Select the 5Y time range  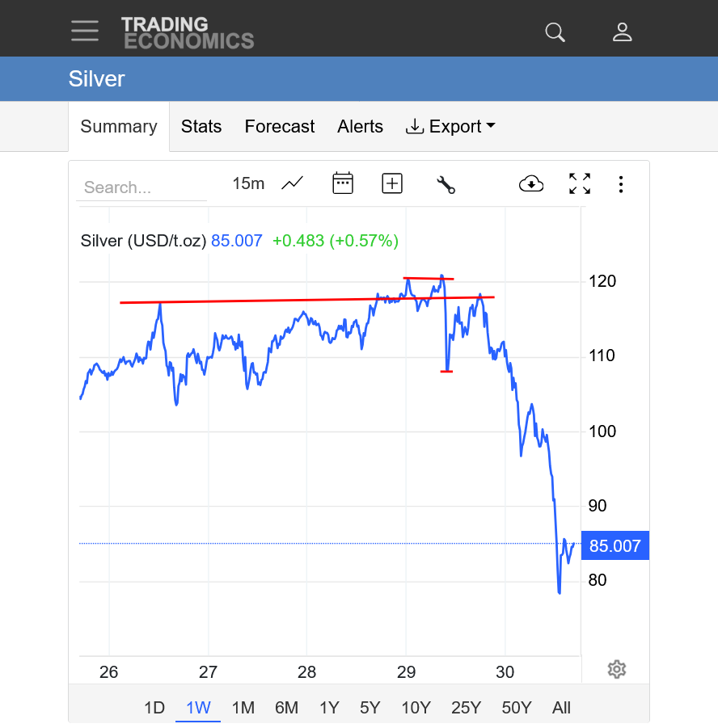pos(370,708)
